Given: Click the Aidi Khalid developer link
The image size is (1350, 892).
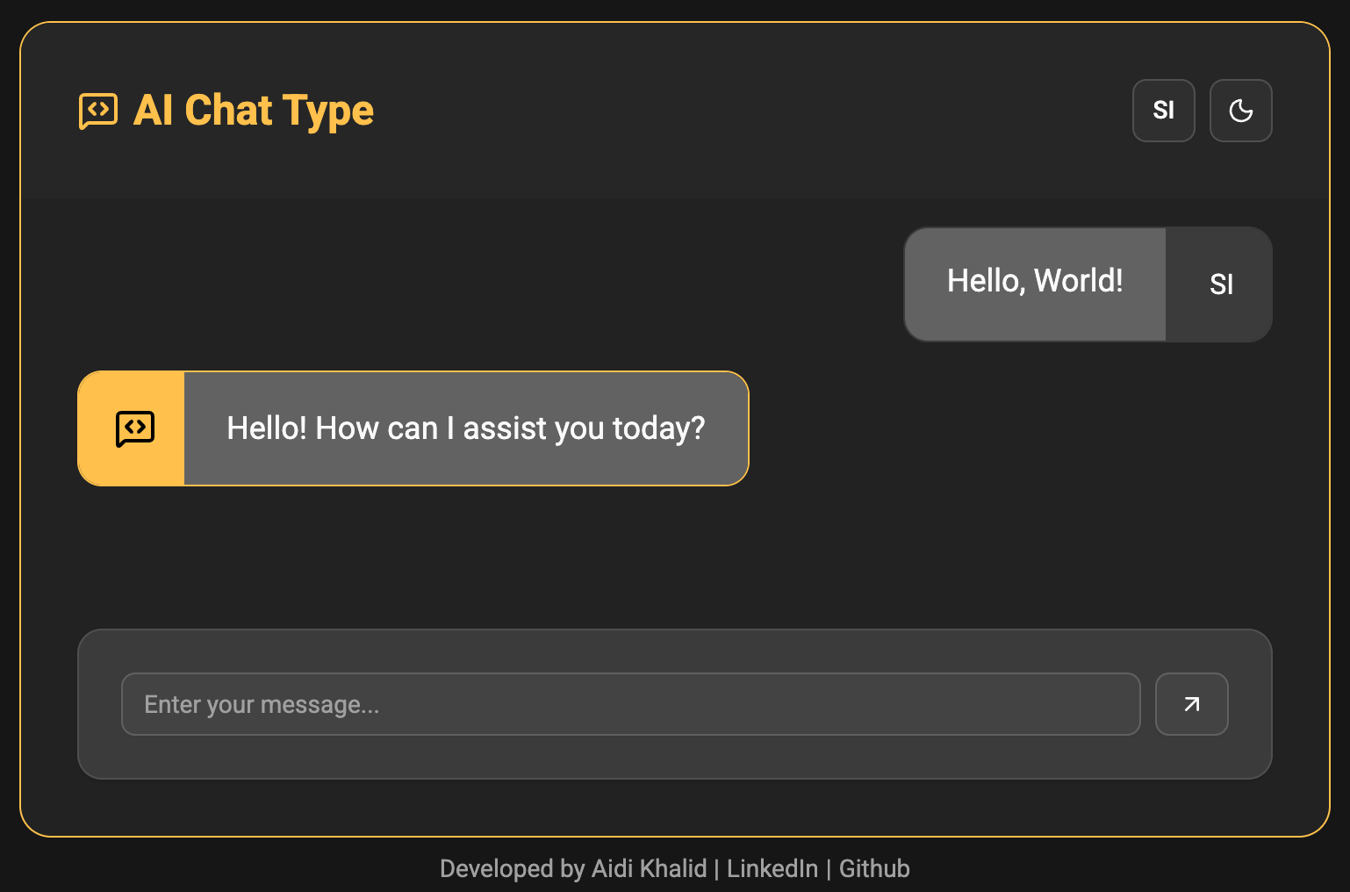Looking at the screenshot, I should click(647, 868).
